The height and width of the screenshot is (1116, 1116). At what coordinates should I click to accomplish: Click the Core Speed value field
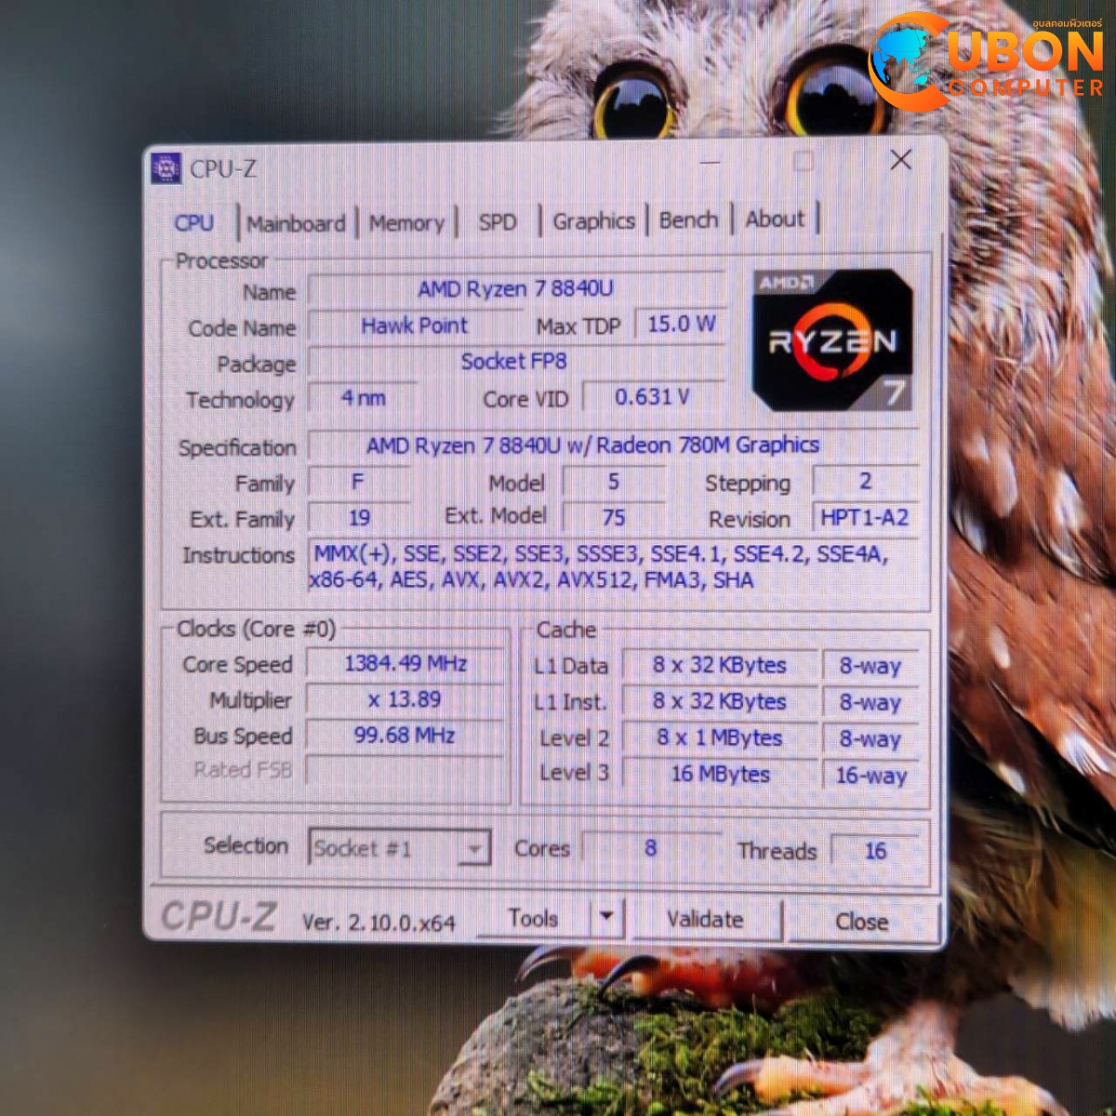click(405, 664)
